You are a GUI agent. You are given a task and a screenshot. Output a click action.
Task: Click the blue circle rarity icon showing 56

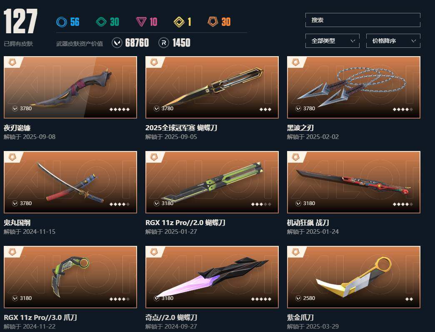click(x=62, y=22)
